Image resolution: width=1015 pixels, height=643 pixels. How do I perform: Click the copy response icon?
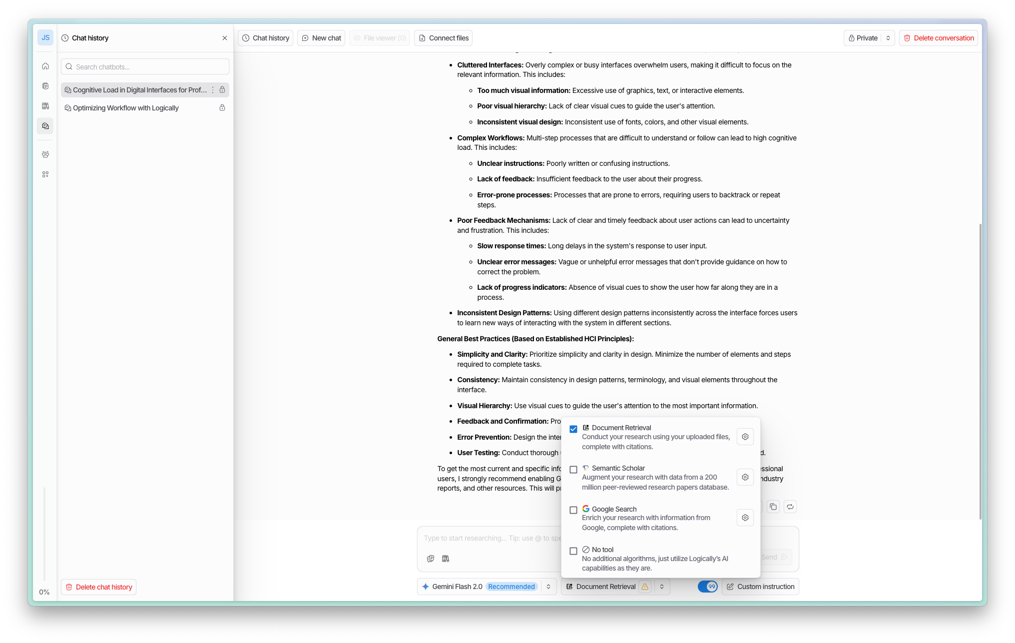773,507
